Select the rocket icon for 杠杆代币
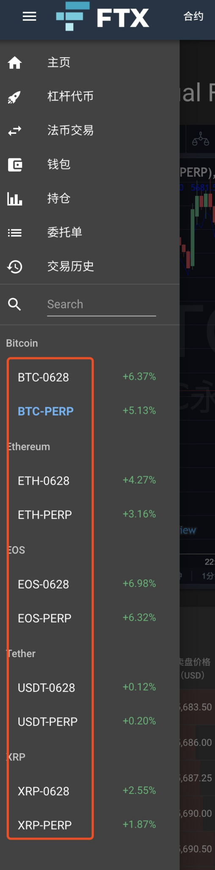The image size is (215, 870). pyautogui.click(x=14, y=97)
